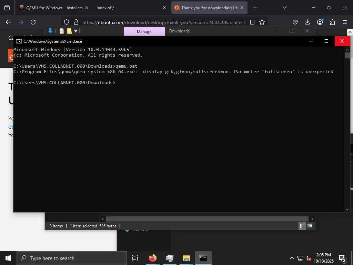Toggle reader view icon

point(252,22)
